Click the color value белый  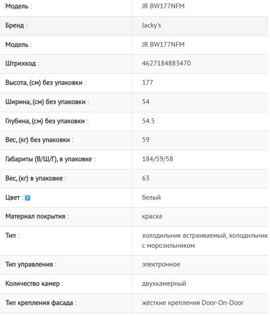tap(152, 197)
